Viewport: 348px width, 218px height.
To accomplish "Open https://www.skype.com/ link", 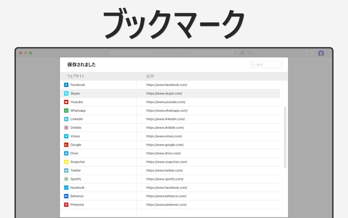I will click(164, 93).
